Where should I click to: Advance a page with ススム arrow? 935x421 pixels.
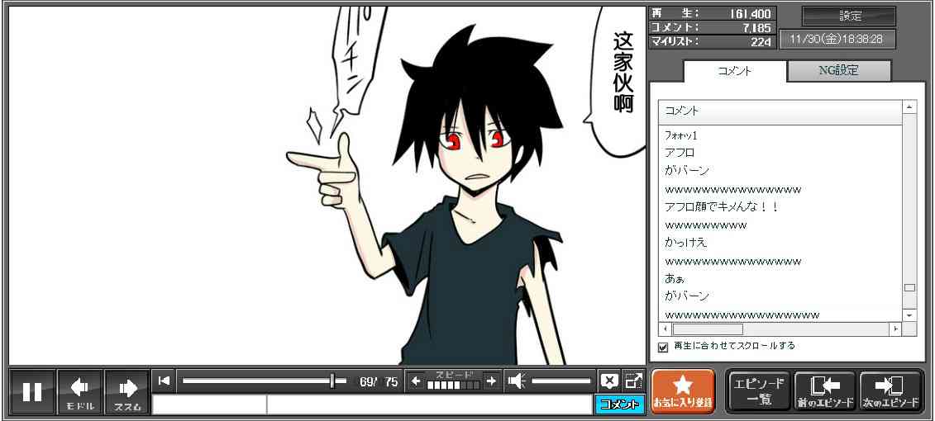(127, 391)
